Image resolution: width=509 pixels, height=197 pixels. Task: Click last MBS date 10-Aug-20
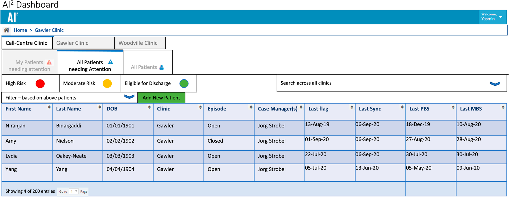[x=468, y=124]
